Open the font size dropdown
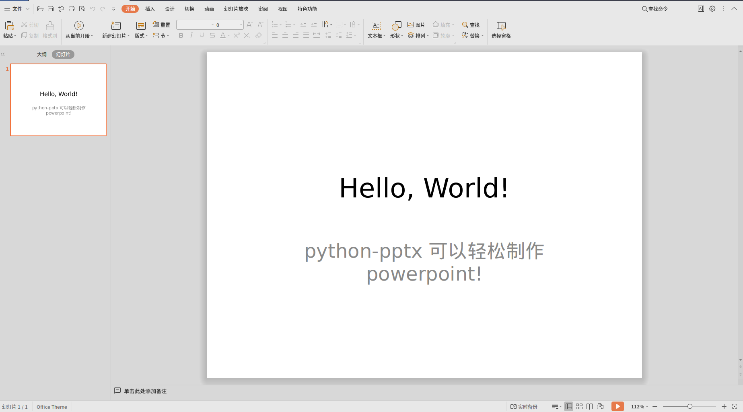The width and height of the screenshot is (743, 412). coord(241,25)
